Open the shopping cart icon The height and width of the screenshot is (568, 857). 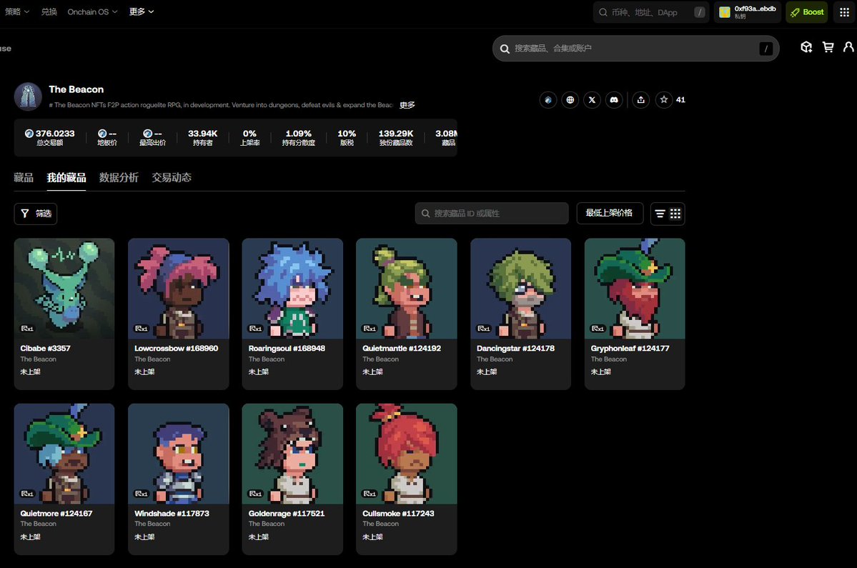pos(828,48)
